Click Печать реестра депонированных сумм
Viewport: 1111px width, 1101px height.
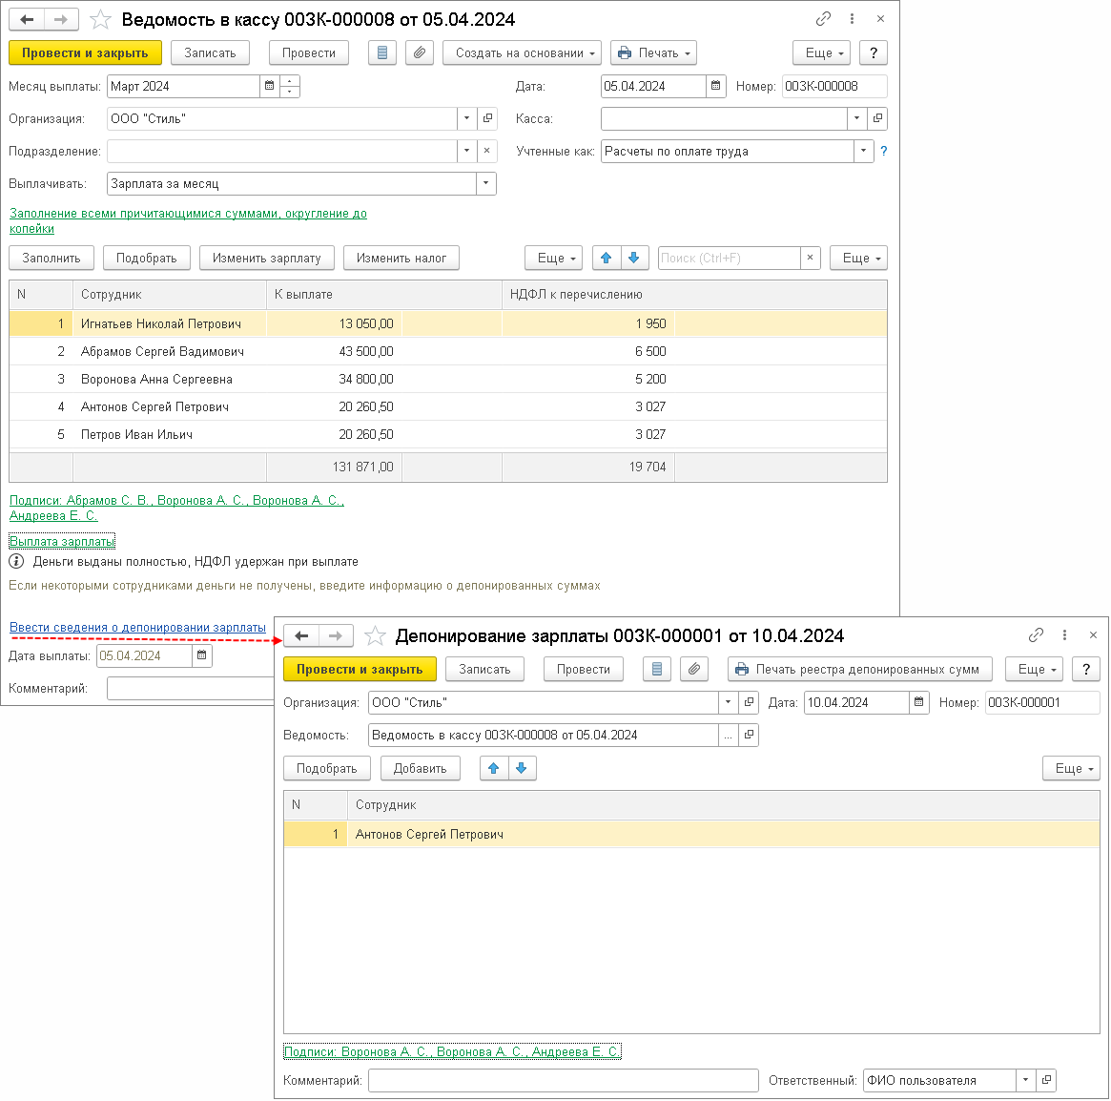[x=860, y=669]
